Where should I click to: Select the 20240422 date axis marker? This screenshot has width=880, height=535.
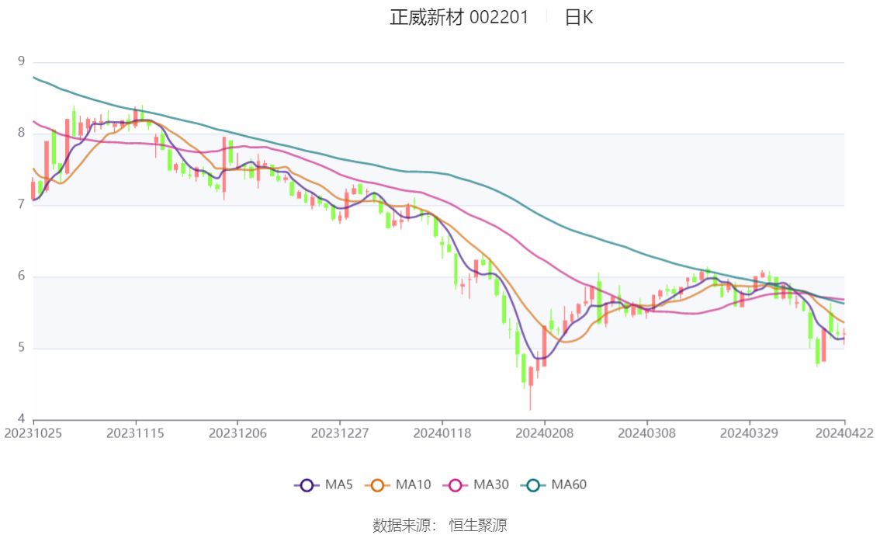pyautogui.click(x=844, y=433)
